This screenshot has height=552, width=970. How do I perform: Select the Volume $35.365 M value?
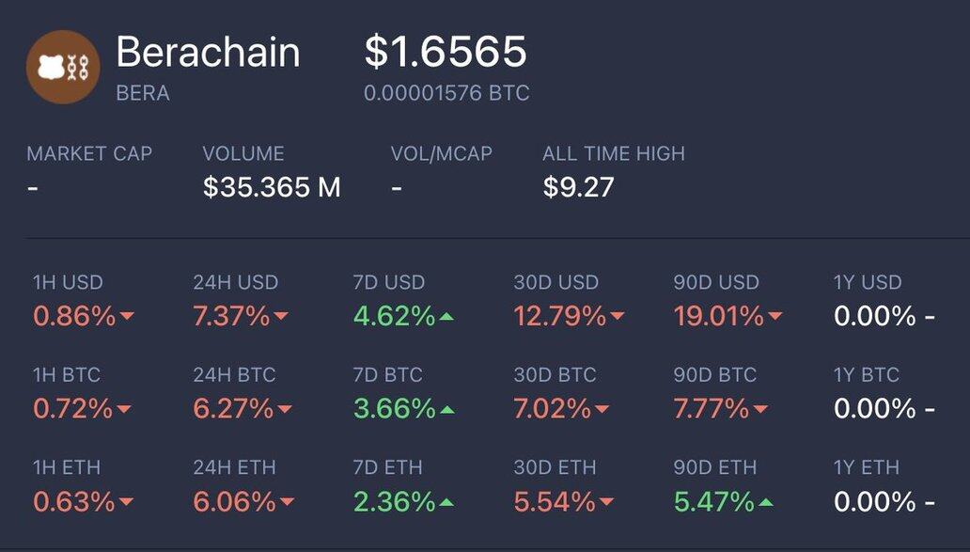tap(272, 187)
